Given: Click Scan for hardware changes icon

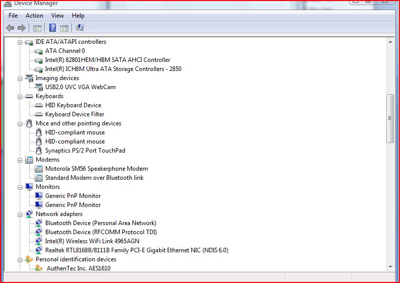Looking at the screenshot, I should coord(80,28).
